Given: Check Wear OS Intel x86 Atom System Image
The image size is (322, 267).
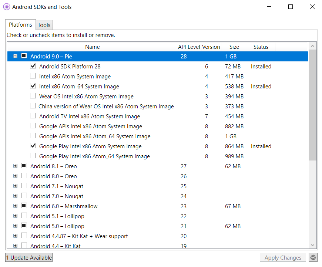Looking at the screenshot, I should click(x=33, y=96).
